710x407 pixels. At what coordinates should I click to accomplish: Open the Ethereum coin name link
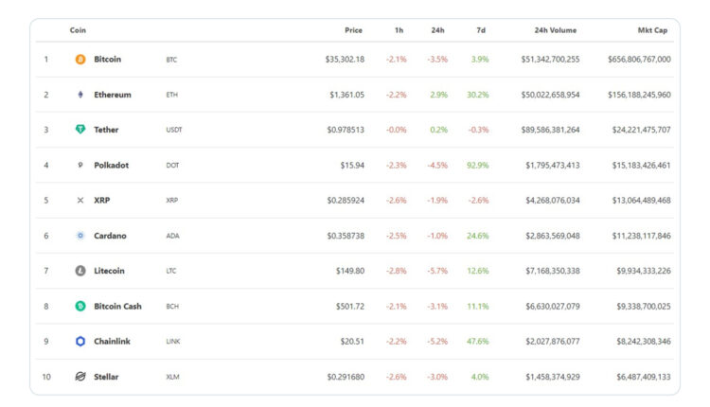pos(113,95)
